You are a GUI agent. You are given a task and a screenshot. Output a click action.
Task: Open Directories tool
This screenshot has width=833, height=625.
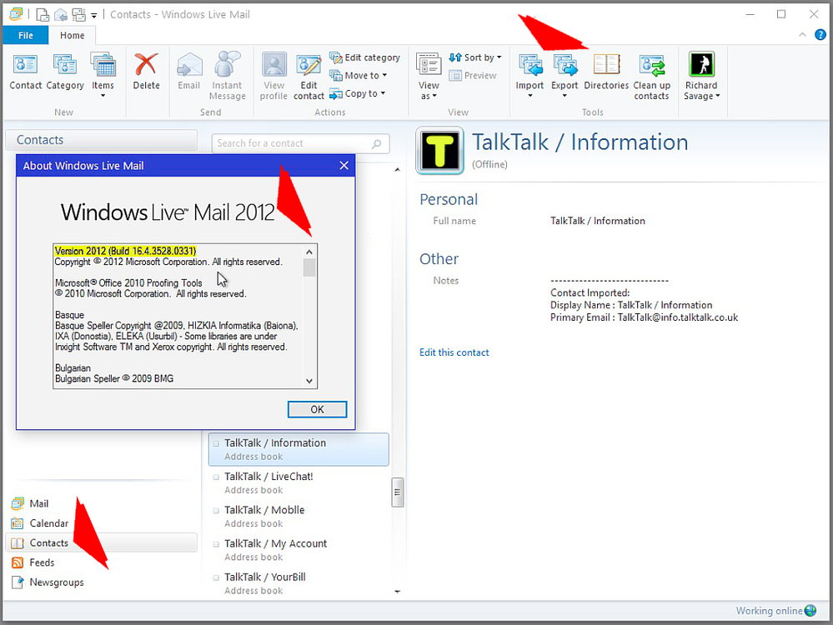606,72
